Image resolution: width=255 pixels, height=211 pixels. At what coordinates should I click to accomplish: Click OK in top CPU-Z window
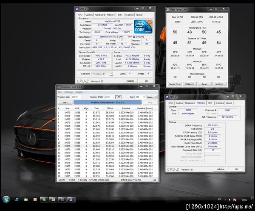(x=146, y=81)
